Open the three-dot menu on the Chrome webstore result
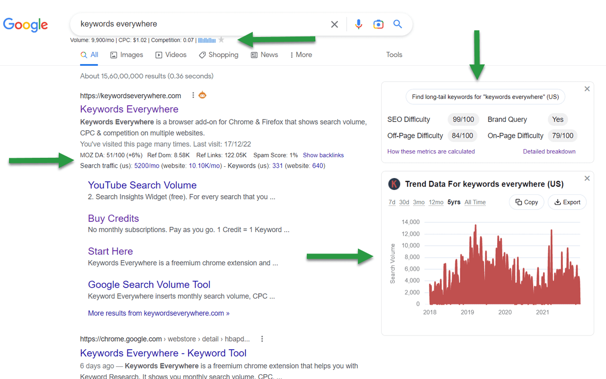606x379 pixels. coord(262,338)
